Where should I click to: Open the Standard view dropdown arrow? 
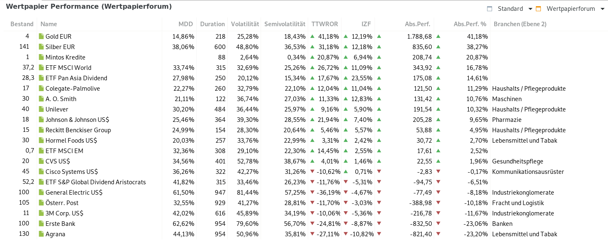pos(530,9)
